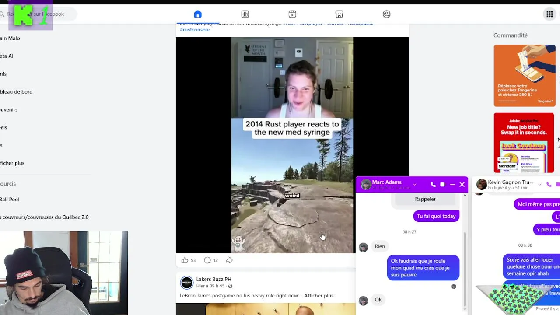The height and width of the screenshot is (315, 560).
Task: Select the 'Rien' message bubble
Action: [380, 246]
